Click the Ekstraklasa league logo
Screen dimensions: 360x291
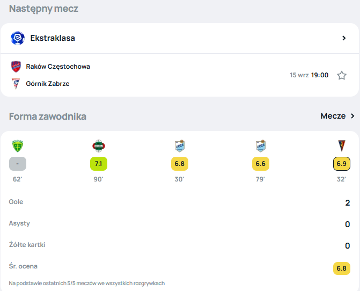coord(18,38)
